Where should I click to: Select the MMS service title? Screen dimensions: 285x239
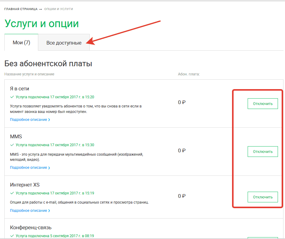pos(16,137)
